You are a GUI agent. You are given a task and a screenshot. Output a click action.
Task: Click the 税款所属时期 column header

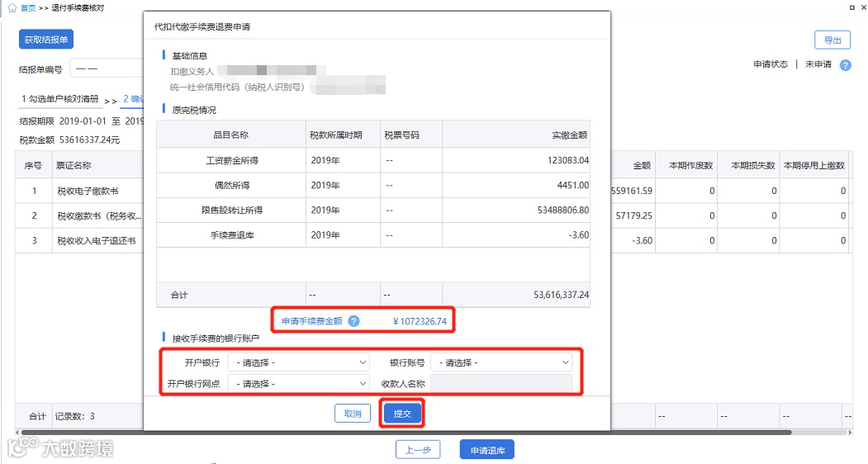pos(336,135)
